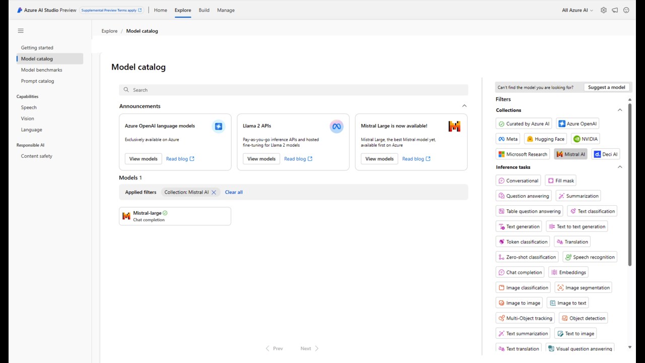Screen dimensions: 645x363
Task: Collapse the Collections filter group
Action: (620, 110)
